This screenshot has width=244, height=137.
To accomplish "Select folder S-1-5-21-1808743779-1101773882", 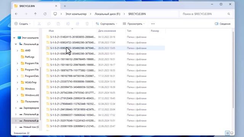I will (x=73, y=70).
